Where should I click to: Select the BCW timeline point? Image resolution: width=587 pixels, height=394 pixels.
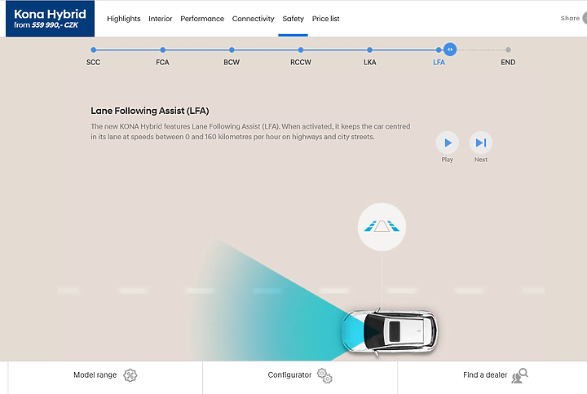(232, 50)
